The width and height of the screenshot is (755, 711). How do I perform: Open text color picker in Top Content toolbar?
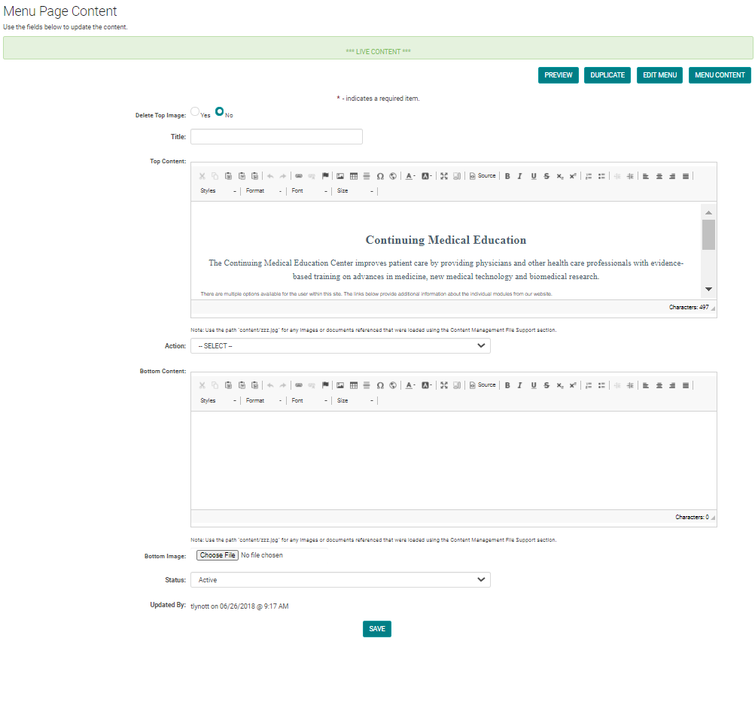(410, 176)
